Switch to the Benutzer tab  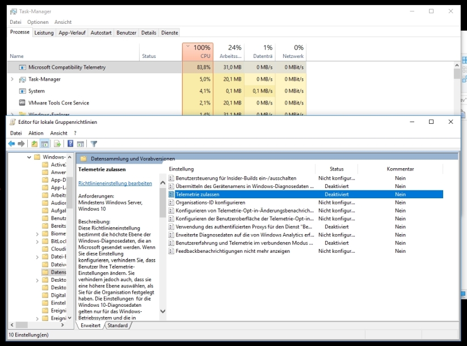point(127,33)
